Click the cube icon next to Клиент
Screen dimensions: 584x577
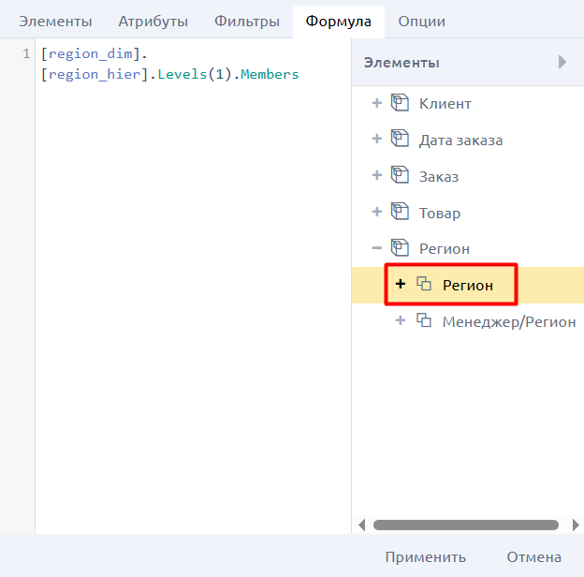[x=400, y=103]
